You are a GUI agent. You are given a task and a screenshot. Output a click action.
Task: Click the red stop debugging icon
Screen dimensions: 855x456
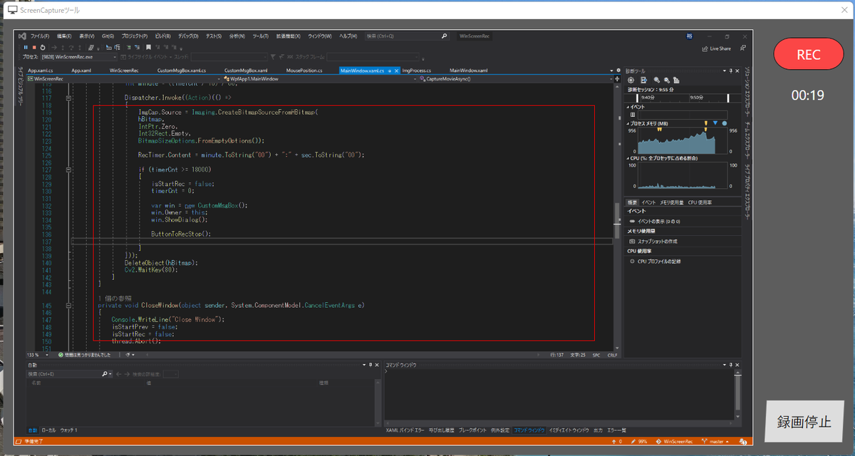33,47
